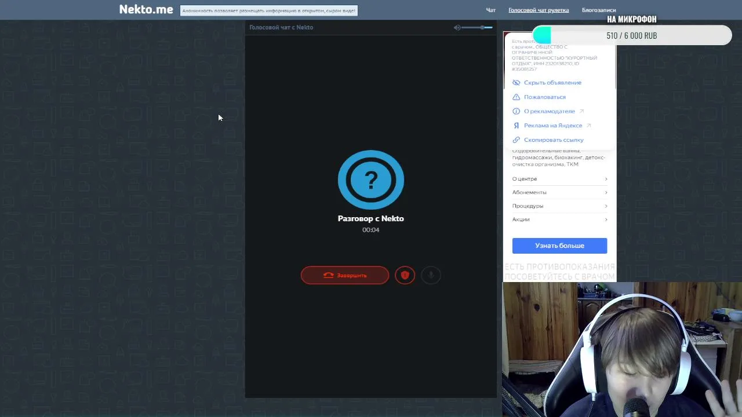Open the Чат menu item
The width and height of the screenshot is (742, 417).
coord(491,10)
